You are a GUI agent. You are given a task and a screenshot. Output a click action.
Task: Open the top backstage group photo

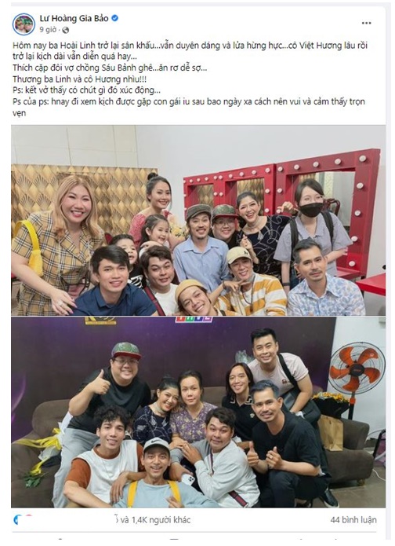pos(198,221)
